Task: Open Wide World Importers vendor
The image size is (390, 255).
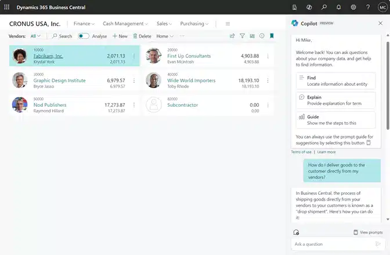Action: coord(192,81)
